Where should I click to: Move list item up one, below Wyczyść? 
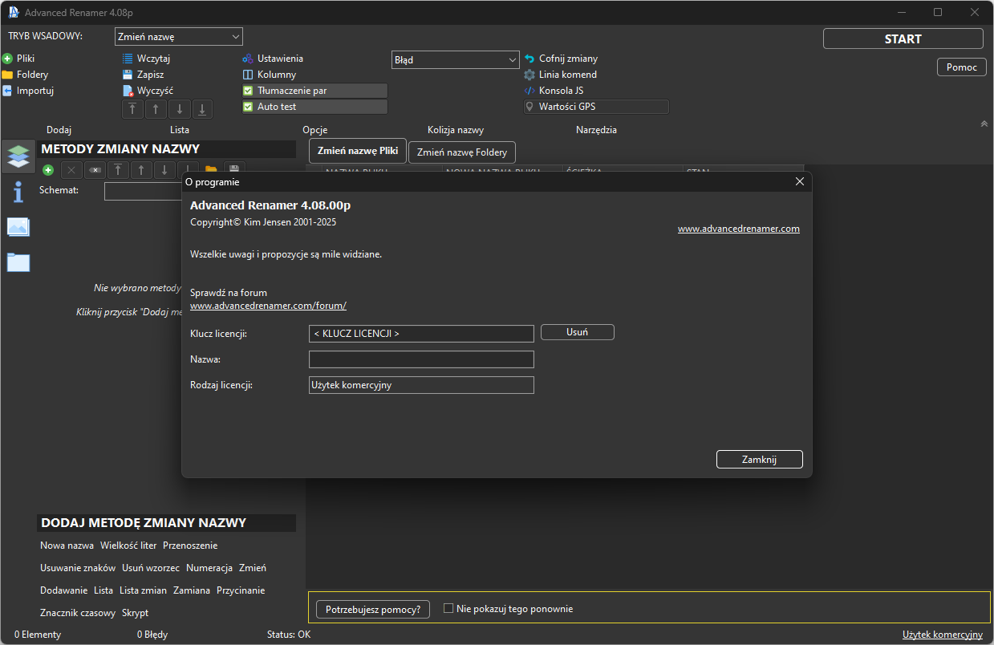156,109
